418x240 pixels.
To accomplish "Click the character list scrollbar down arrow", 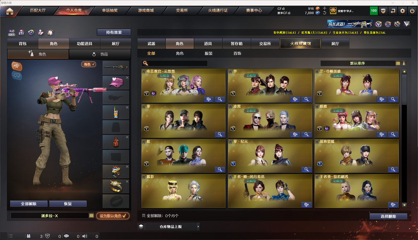I will (x=404, y=205).
